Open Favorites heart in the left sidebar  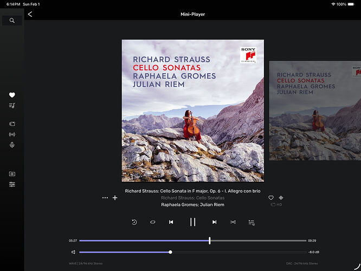pyautogui.click(x=12, y=95)
